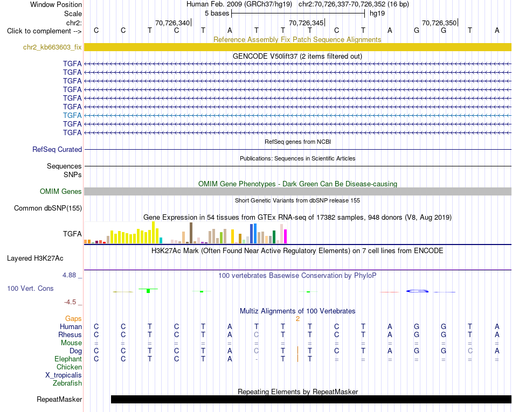Click the 4.88 PhyloP upper scale value

click(69, 275)
